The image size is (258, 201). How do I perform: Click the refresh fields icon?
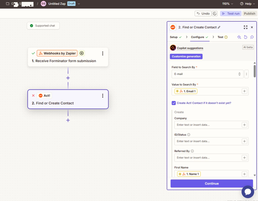[x=245, y=37]
